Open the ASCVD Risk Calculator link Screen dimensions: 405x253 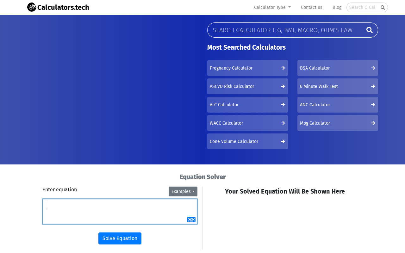click(232, 86)
